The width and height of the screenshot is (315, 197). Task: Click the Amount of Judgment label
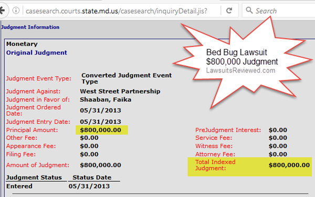click(38, 165)
